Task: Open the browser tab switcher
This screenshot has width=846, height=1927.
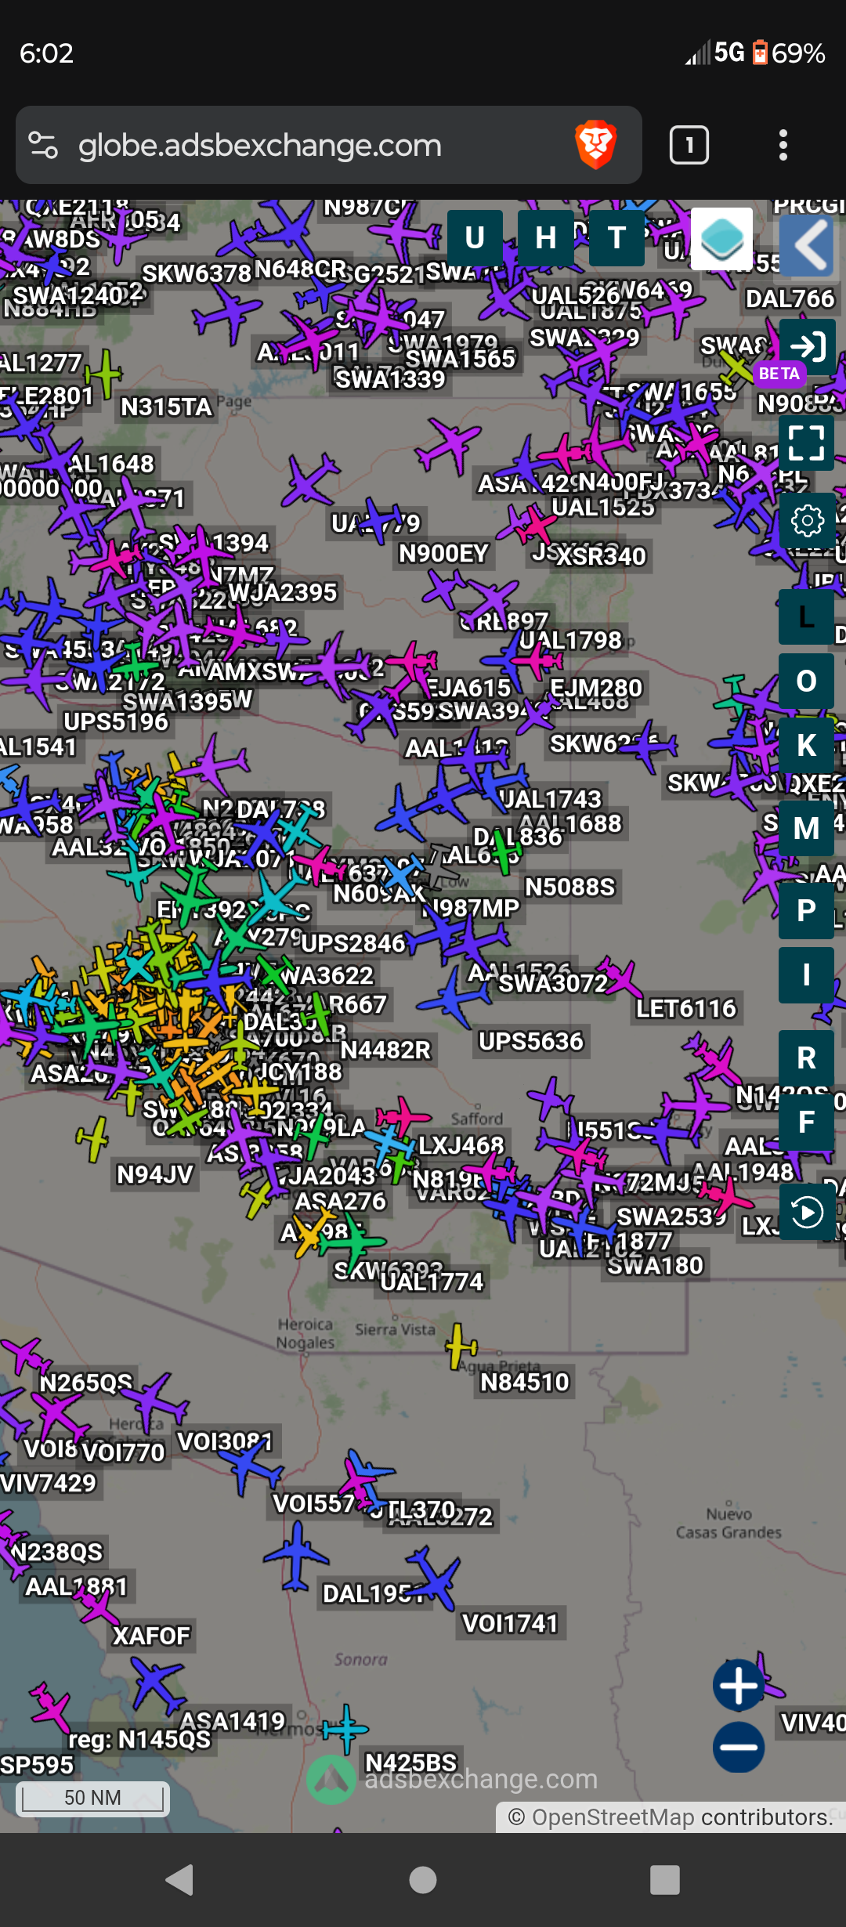Action: coord(689,145)
